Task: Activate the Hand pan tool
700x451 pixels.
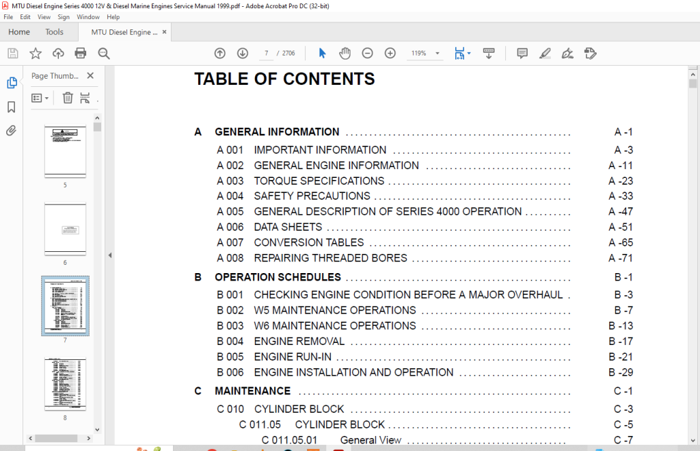Action: pyautogui.click(x=345, y=53)
